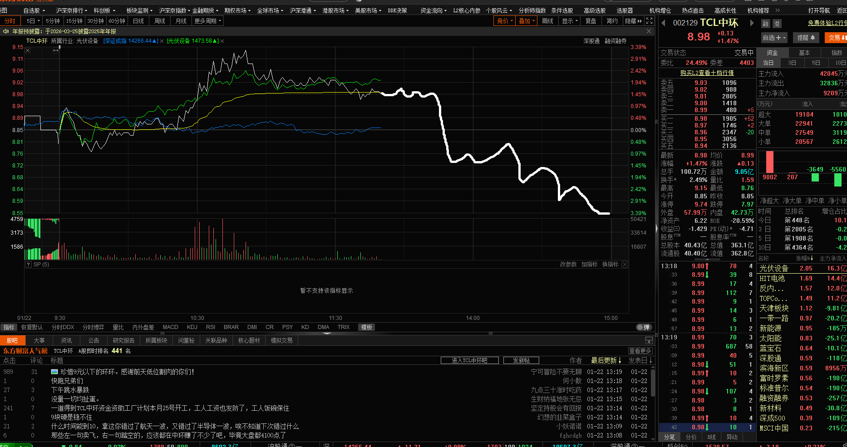The image size is (847, 447).
Task: Remove the 深证成指 overlay from chart
Action: tap(162, 41)
